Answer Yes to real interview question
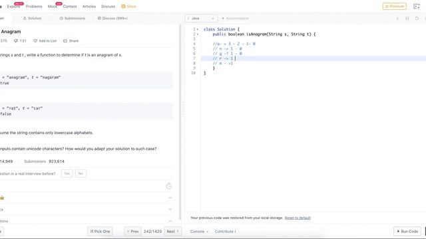This screenshot has width=426, height=239. 67,173
